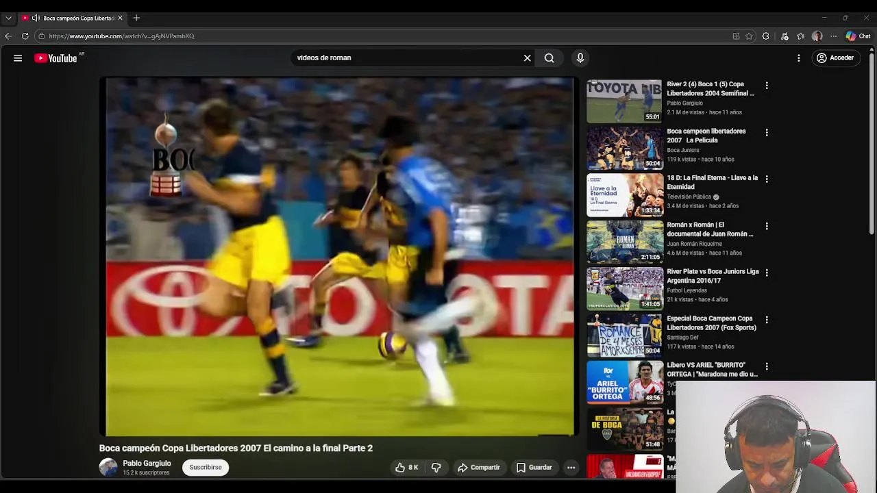Go back with browser back arrow
This screenshot has height=493, width=877.
[x=8, y=36]
